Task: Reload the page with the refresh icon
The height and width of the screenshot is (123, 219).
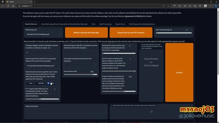Action: [x=8, y=6]
